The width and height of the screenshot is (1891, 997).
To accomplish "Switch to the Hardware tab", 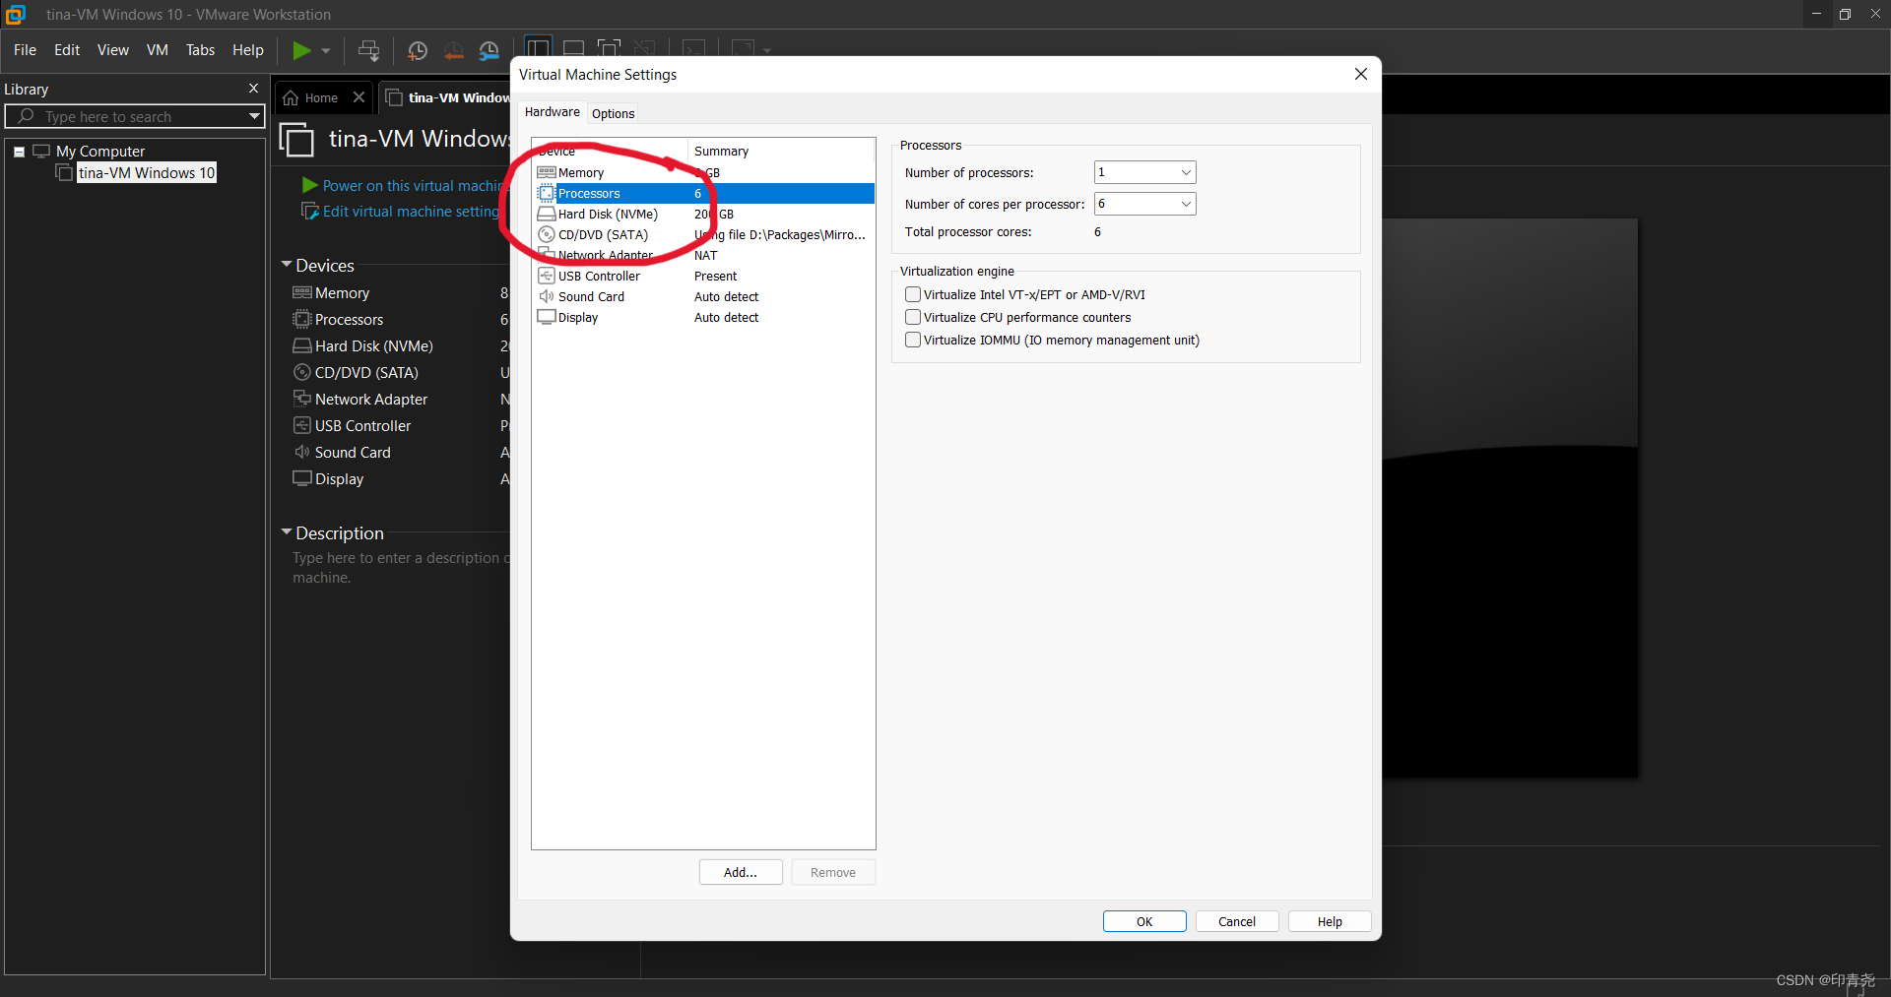I will (x=552, y=112).
